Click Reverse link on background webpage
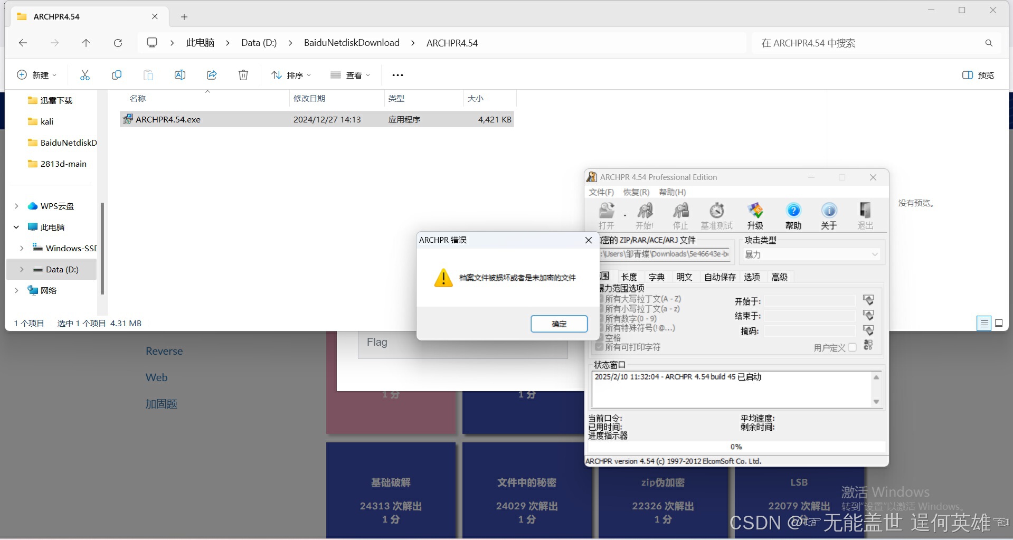 tap(164, 351)
